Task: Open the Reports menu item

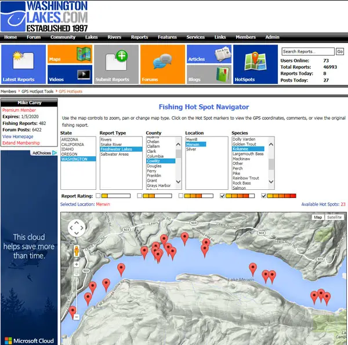Action: pos(139,37)
